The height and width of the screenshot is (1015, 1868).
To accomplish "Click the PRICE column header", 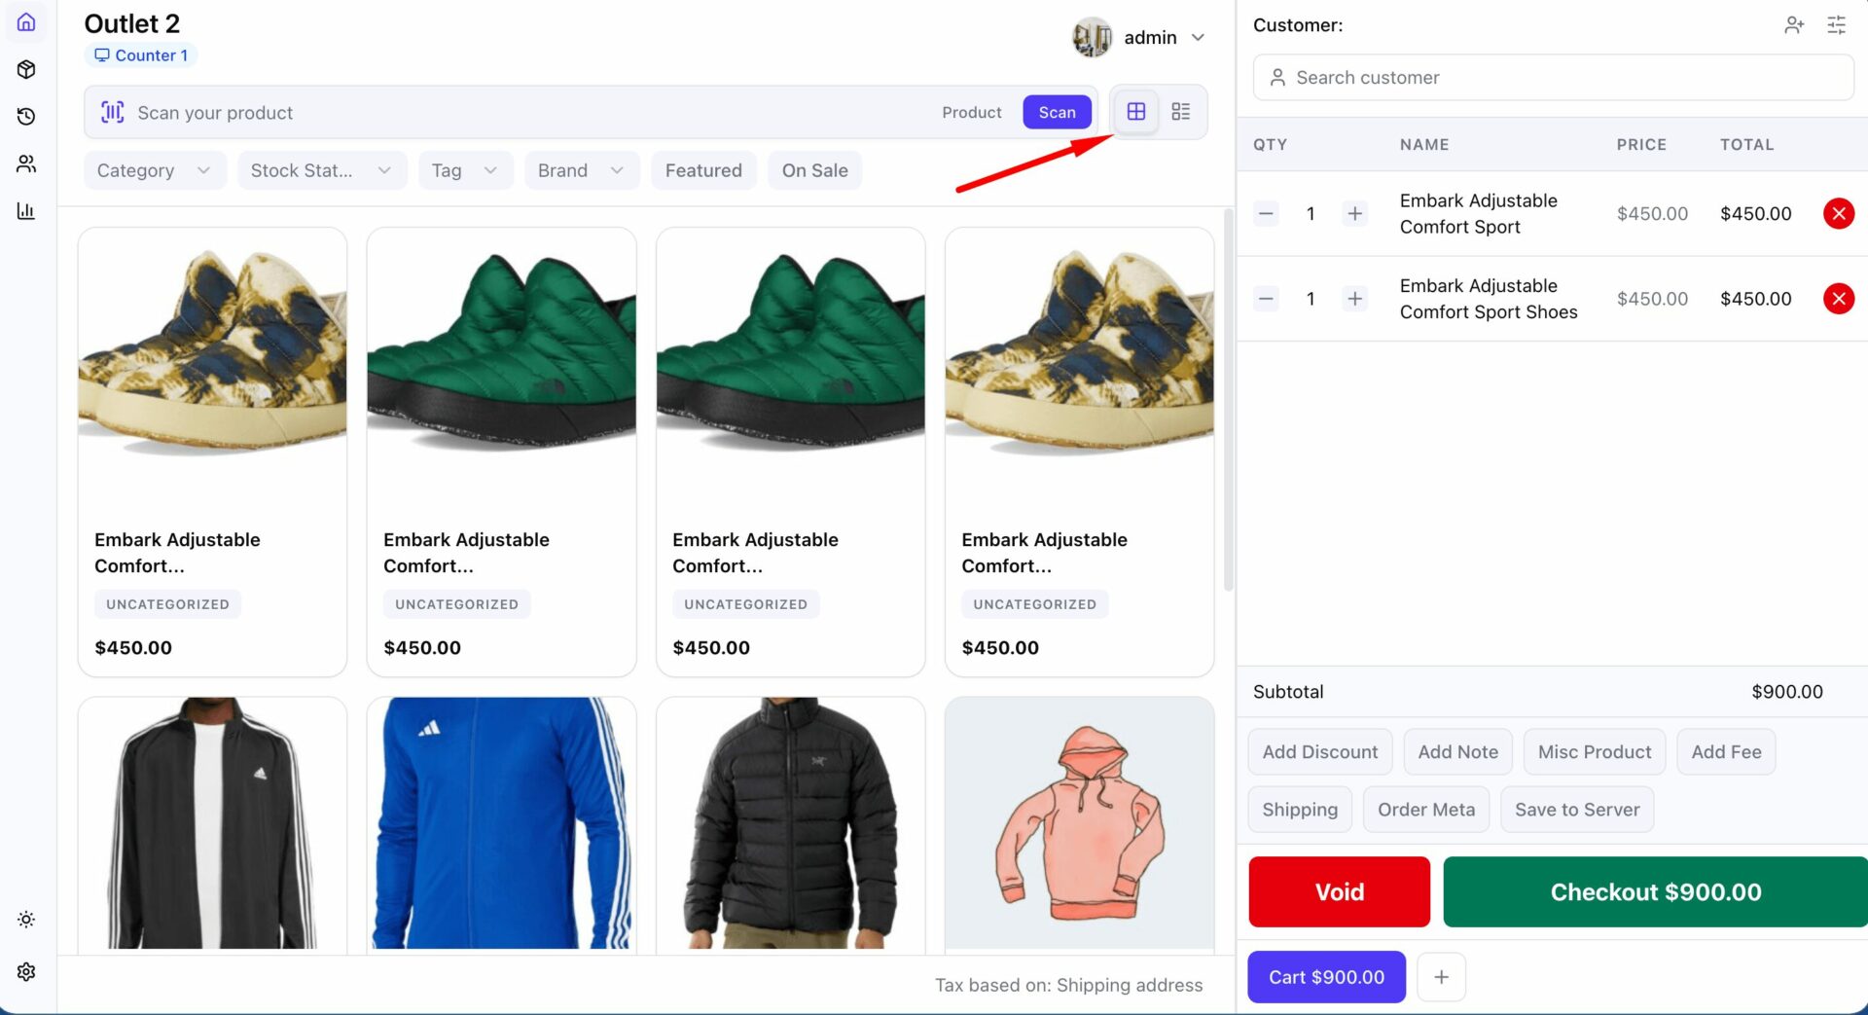I will [x=1641, y=144].
